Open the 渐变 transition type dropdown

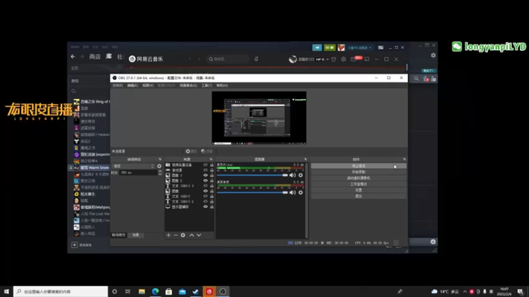tap(134, 166)
